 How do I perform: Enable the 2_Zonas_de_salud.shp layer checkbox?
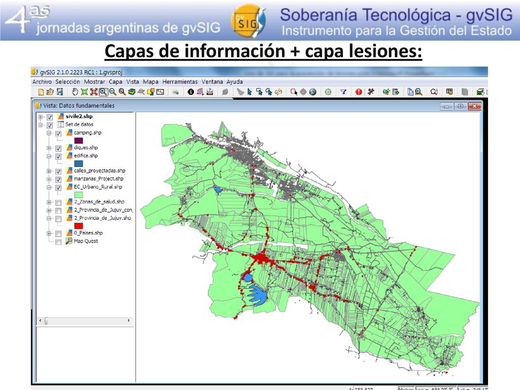[58, 202]
